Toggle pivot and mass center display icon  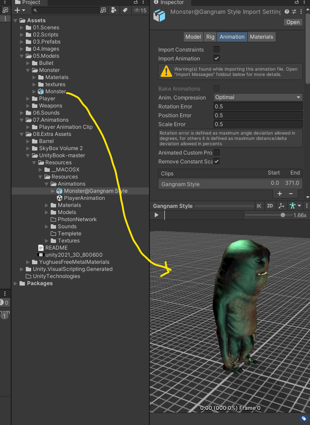click(x=281, y=206)
